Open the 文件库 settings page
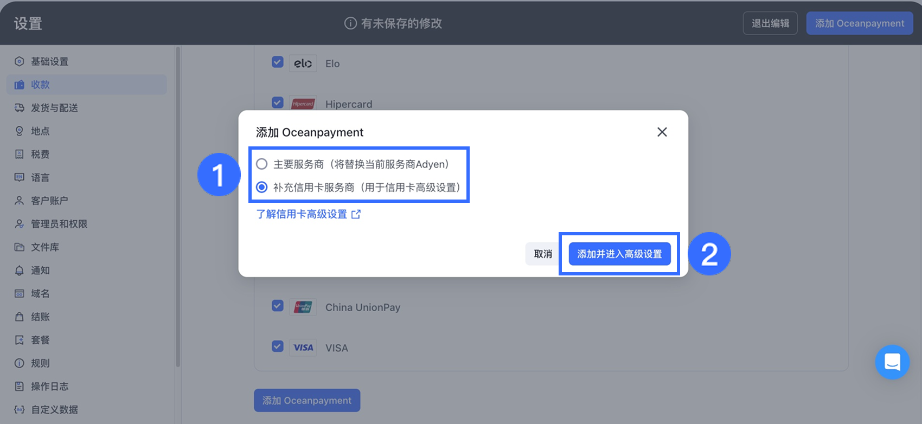Viewport: 922px width, 424px height. 87,247
